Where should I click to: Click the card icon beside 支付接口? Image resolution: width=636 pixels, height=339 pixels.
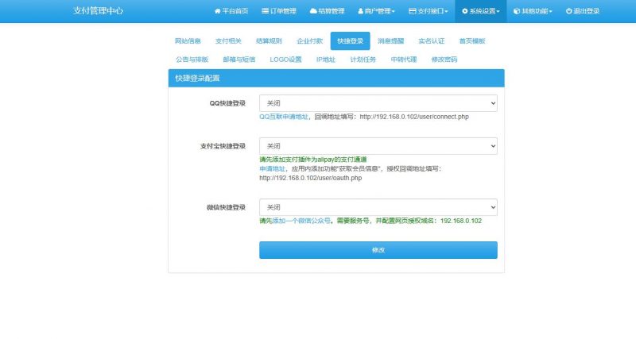tap(412, 11)
